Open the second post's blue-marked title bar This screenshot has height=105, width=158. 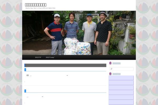65,91
